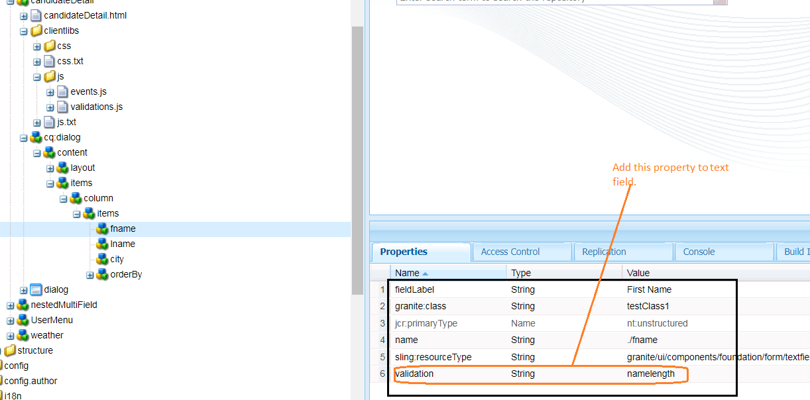The width and height of the screenshot is (810, 400).
Task: Switch to the Access Control tab
Action: click(521, 252)
